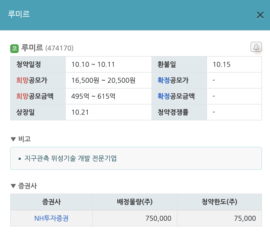This screenshot has height=232, width=270.
Task: Click the subscription limit 75,000
Action: 245,219
